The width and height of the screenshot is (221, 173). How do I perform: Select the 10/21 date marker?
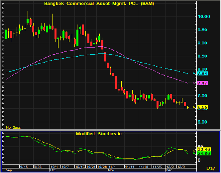pyautogui.click(x=91, y=167)
